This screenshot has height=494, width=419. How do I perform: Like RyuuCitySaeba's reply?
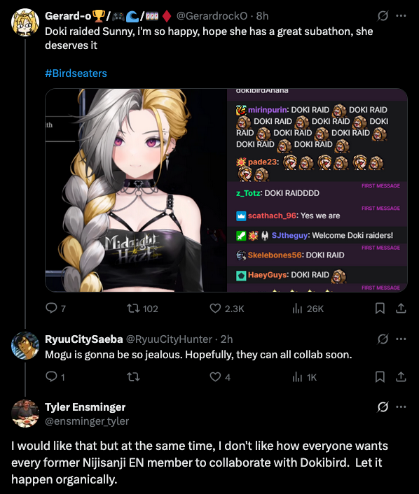(x=220, y=377)
